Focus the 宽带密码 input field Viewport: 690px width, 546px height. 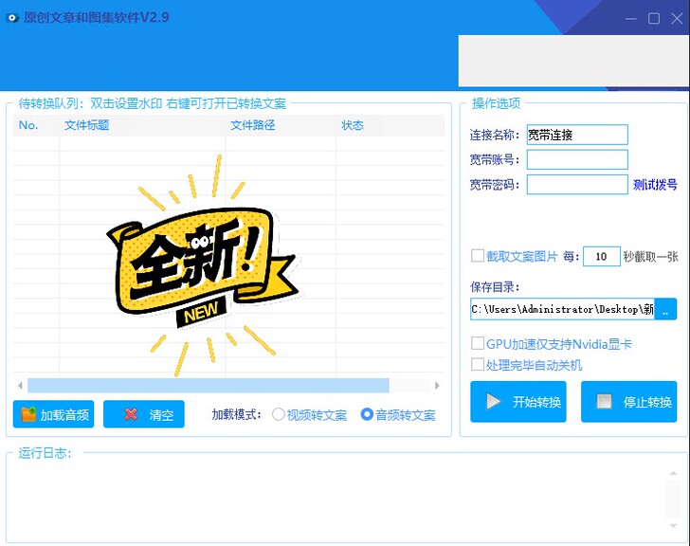(577, 184)
